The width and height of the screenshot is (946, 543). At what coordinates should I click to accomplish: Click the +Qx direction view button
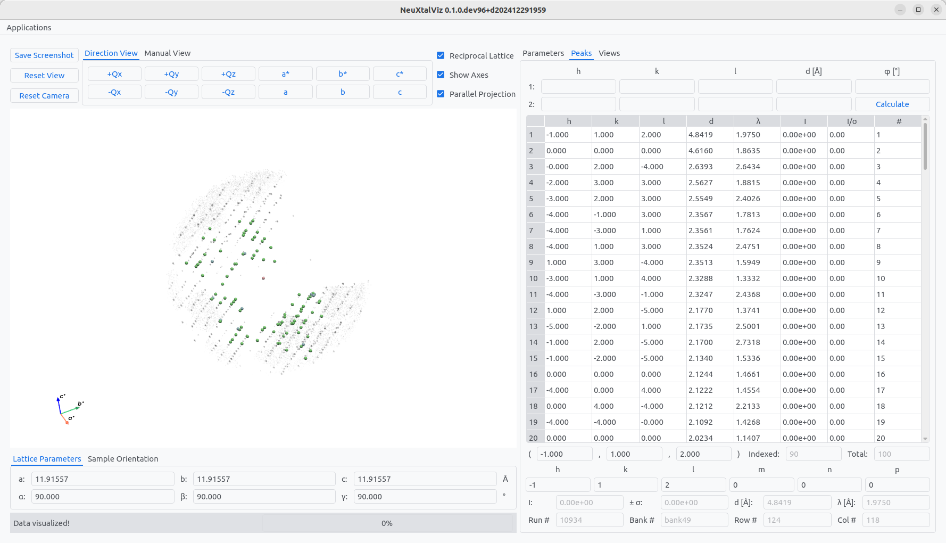point(114,74)
